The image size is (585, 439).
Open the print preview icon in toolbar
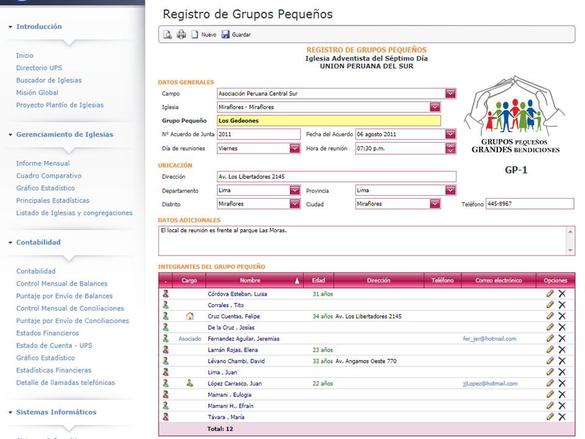click(168, 34)
